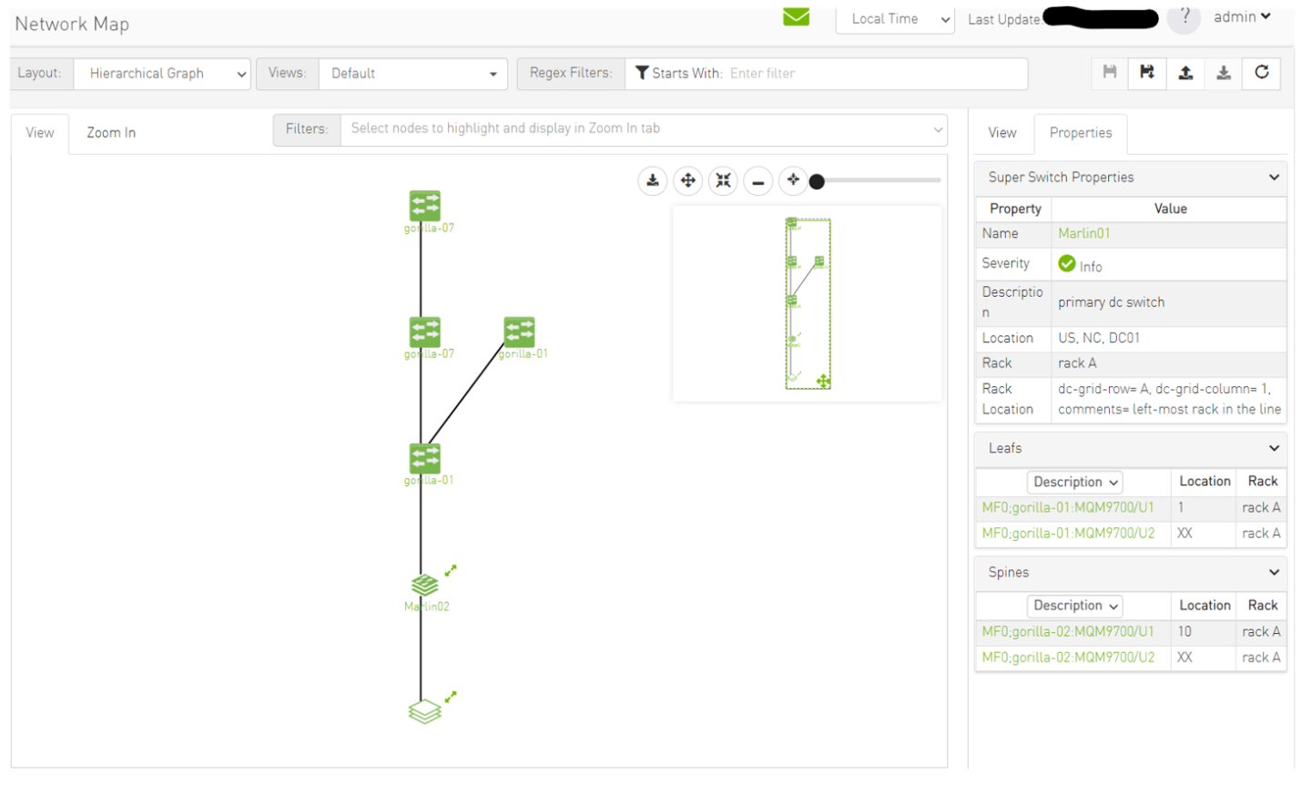Screen dimensions: 1311x785
Task: Zoom out using the minus icon
Action: point(757,181)
